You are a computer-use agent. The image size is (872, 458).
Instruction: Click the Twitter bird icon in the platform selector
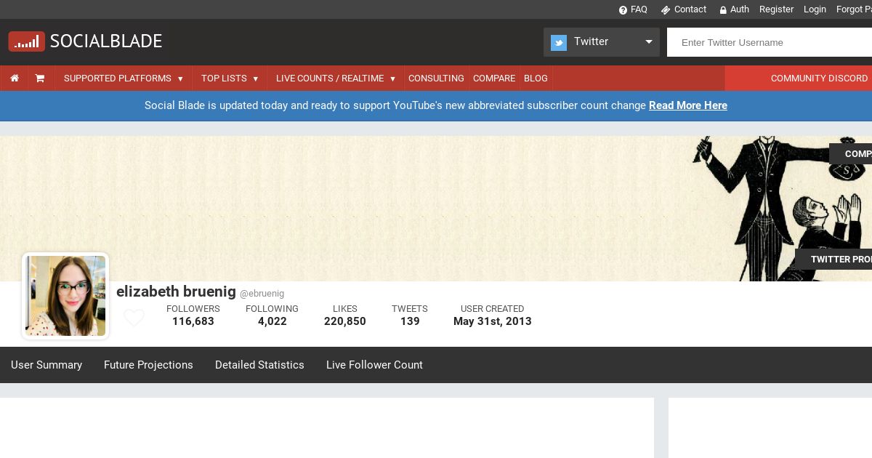coord(559,43)
